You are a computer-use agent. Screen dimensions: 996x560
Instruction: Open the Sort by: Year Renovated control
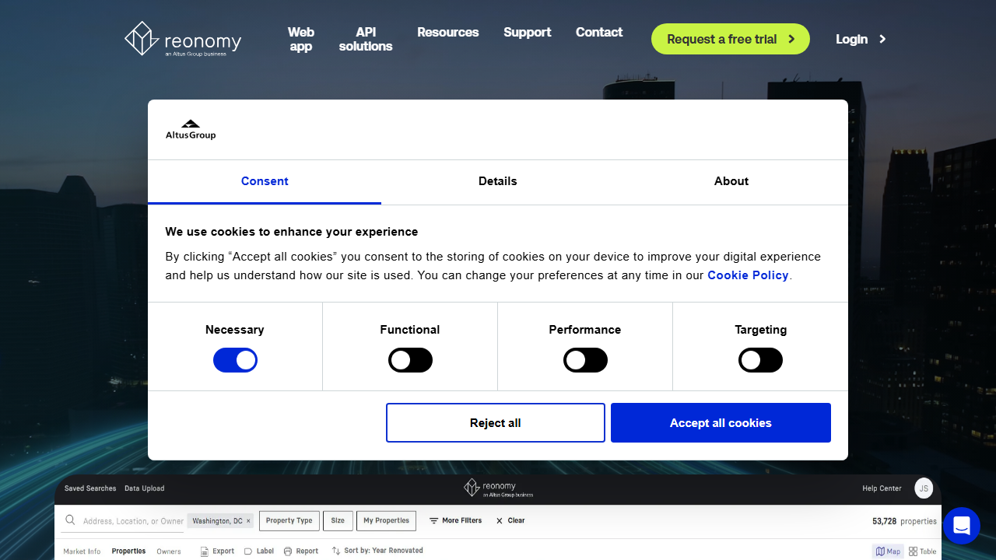(377, 551)
